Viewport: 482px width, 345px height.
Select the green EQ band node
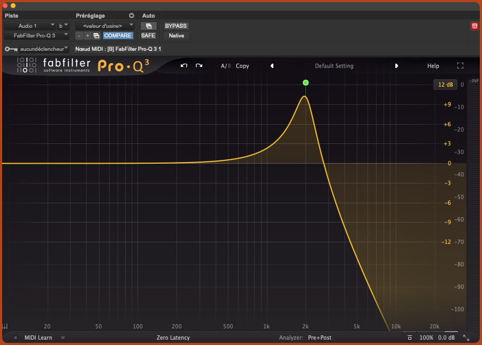point(305,82)
